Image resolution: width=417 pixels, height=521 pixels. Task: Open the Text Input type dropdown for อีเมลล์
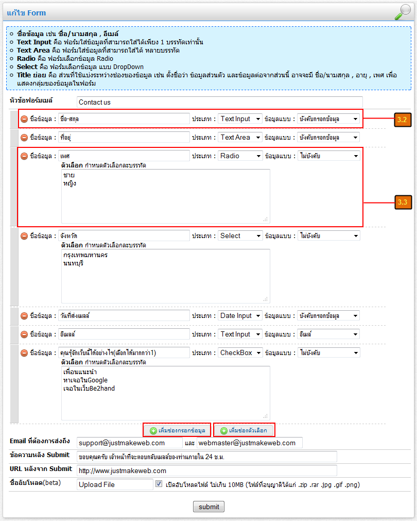point(240,334)
